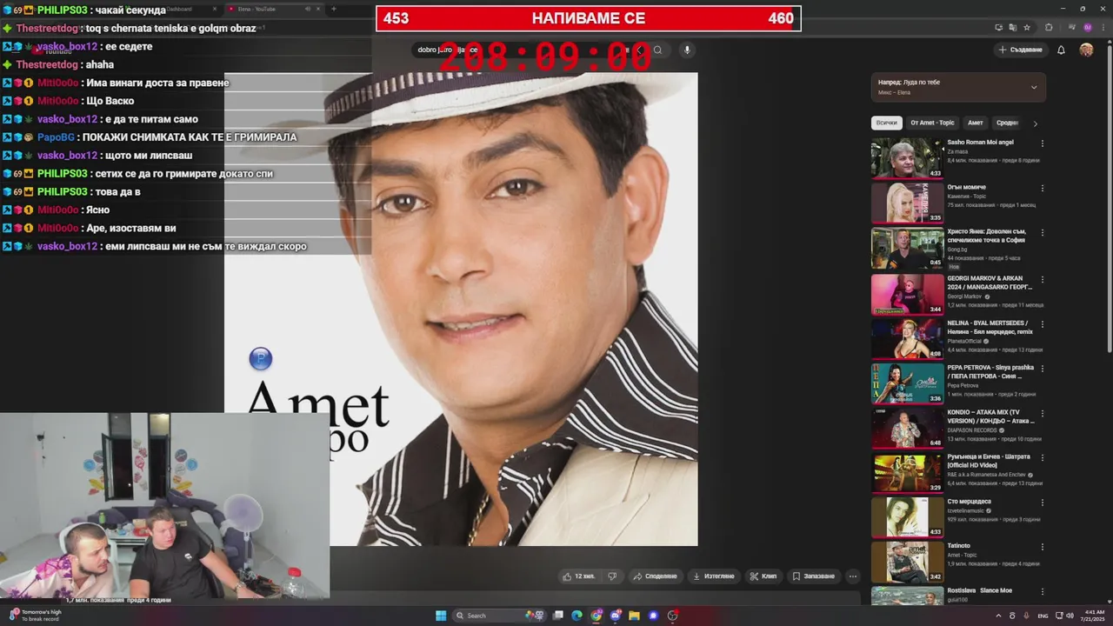The image size is (1113, 626).
Task: Open Chrome translate page icon
Action: (1012, 27)
